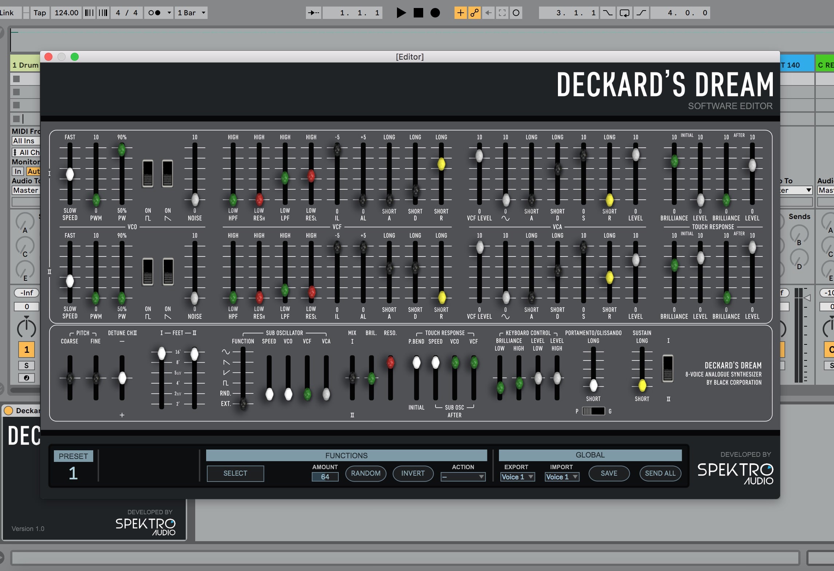Image resolution: width=834 pixels, height=571 pixels.
Task: Click the track 1 activator button
Action: click(x=27, y=350)
